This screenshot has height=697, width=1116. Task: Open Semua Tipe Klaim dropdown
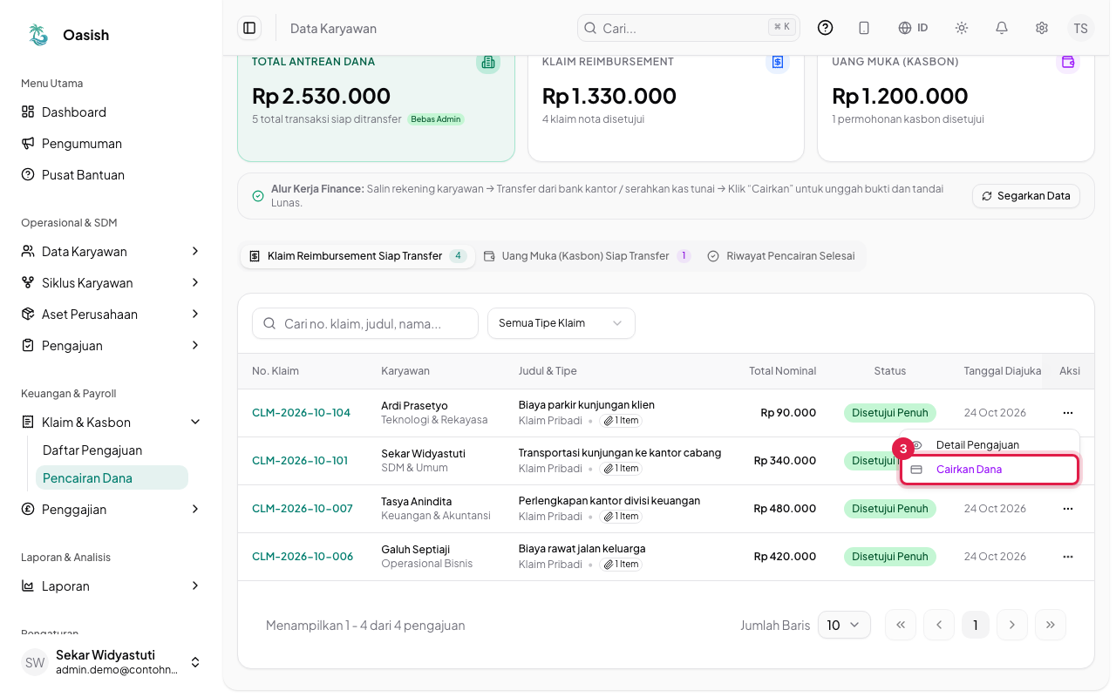click(x=561, y=323)
